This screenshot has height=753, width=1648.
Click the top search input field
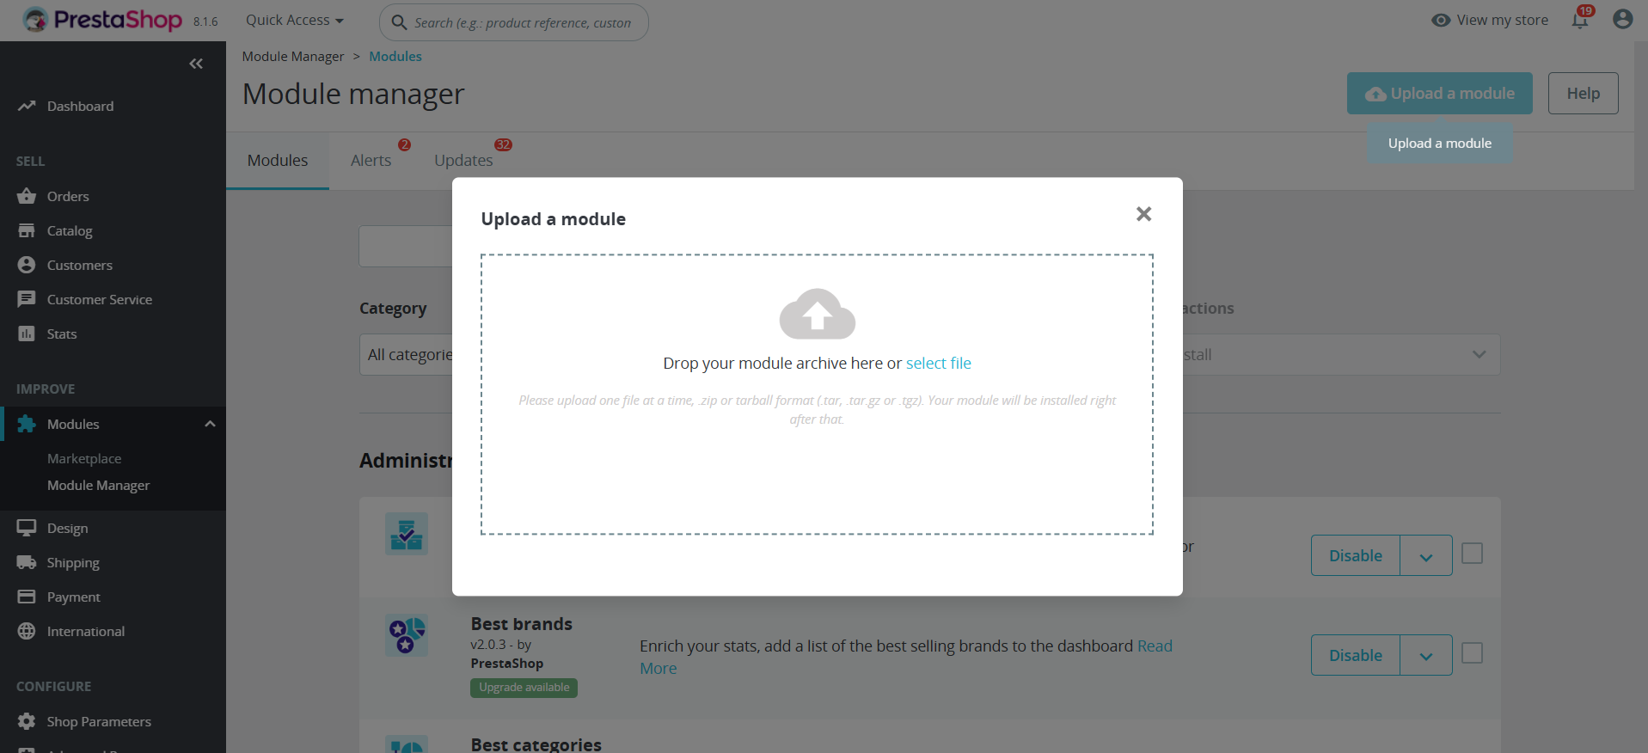[x=523, y=22]
